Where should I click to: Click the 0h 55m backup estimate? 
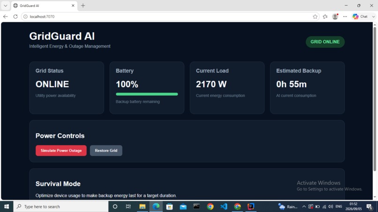[291, 84]
